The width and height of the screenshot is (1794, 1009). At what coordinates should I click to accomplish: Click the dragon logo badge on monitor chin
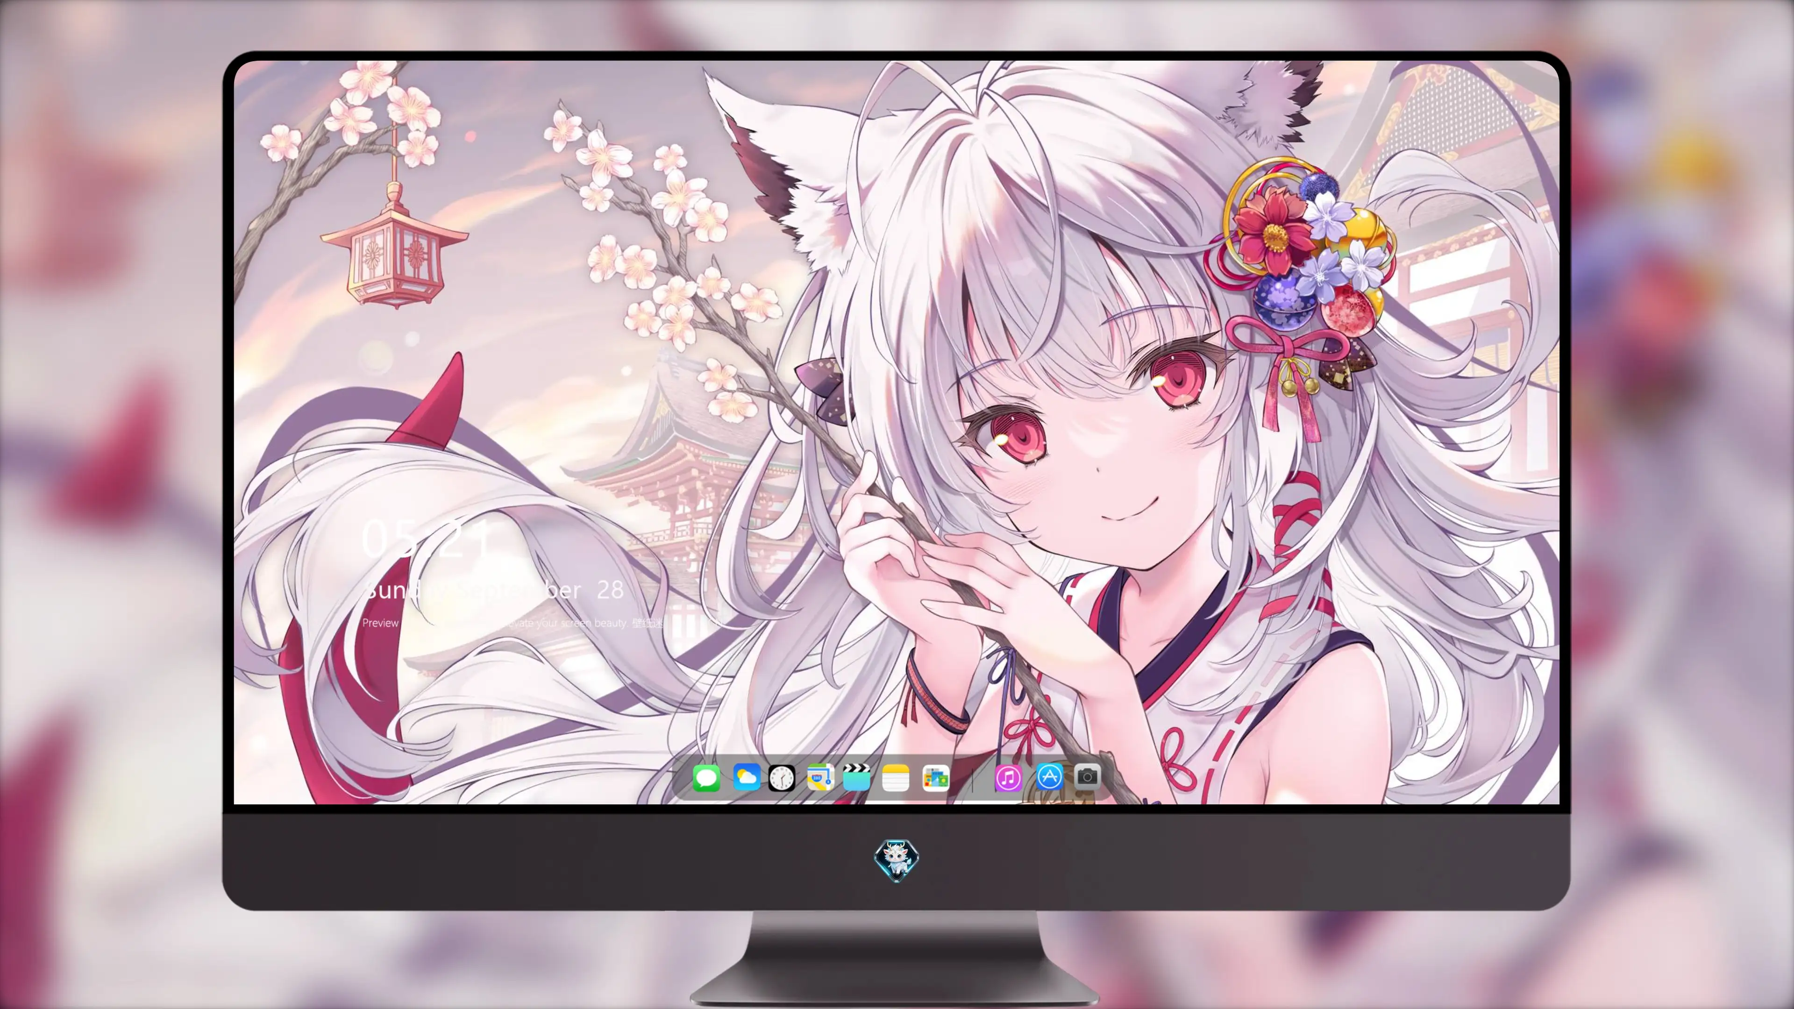click(897, 860)
